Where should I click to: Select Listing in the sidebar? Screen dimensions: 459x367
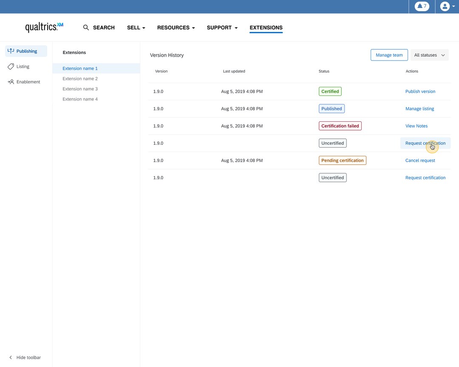(23, 66)
